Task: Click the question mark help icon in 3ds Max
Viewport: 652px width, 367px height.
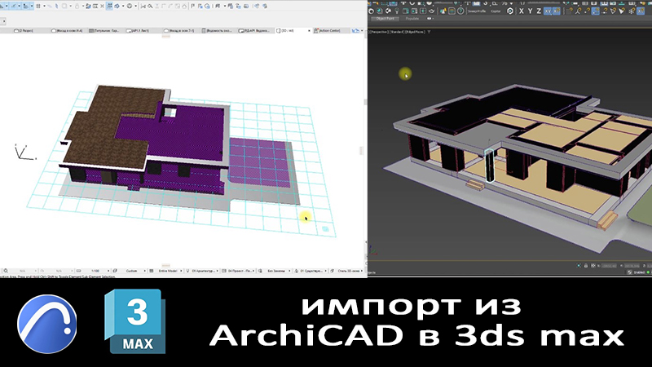Action: pyautogui.click(x=460, y=11)
